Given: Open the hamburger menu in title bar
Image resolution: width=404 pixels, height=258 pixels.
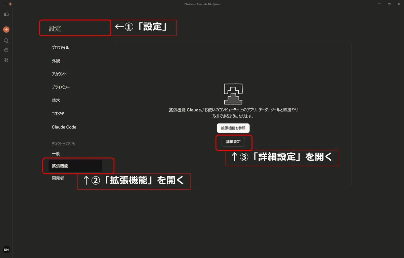Looking at the screenshot, I should [x=4, y=4].
